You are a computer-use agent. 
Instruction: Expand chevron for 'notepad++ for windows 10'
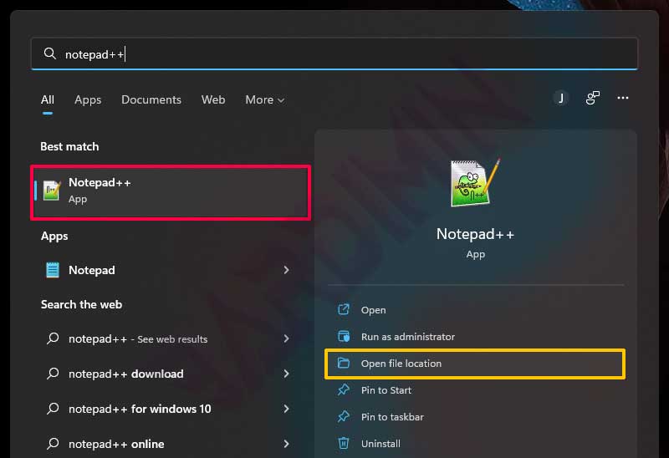pyautogui.click(x=286, y=409)
